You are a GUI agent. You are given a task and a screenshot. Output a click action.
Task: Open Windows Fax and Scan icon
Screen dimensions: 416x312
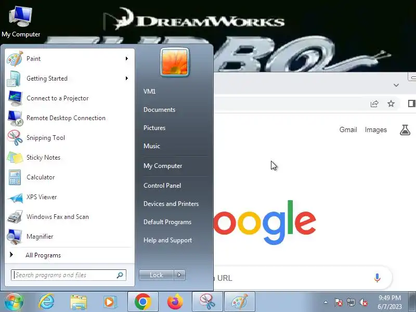click(x=15, y=217)
